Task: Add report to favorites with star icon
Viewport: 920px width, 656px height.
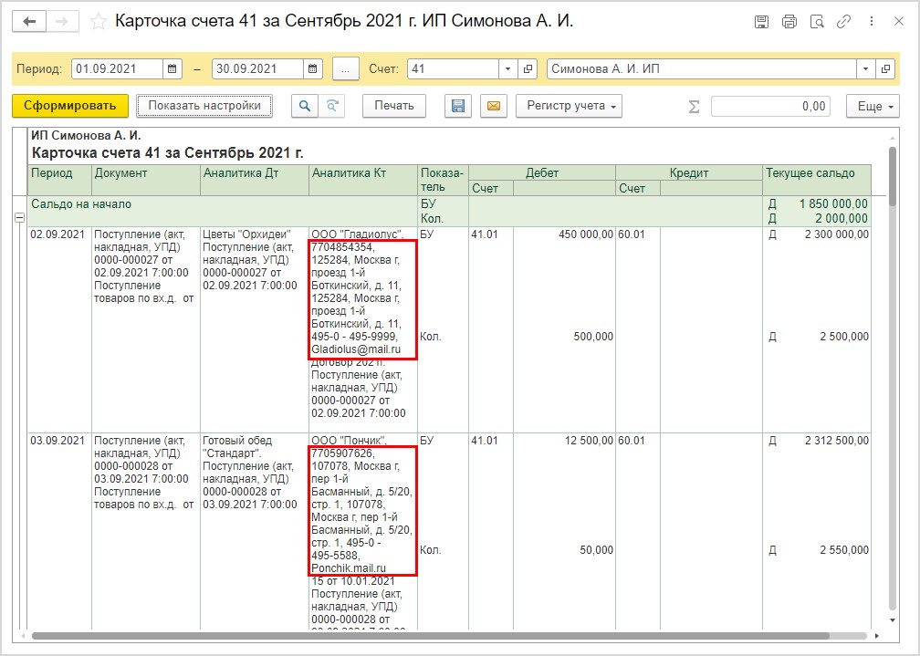Action: coord(98,22)
